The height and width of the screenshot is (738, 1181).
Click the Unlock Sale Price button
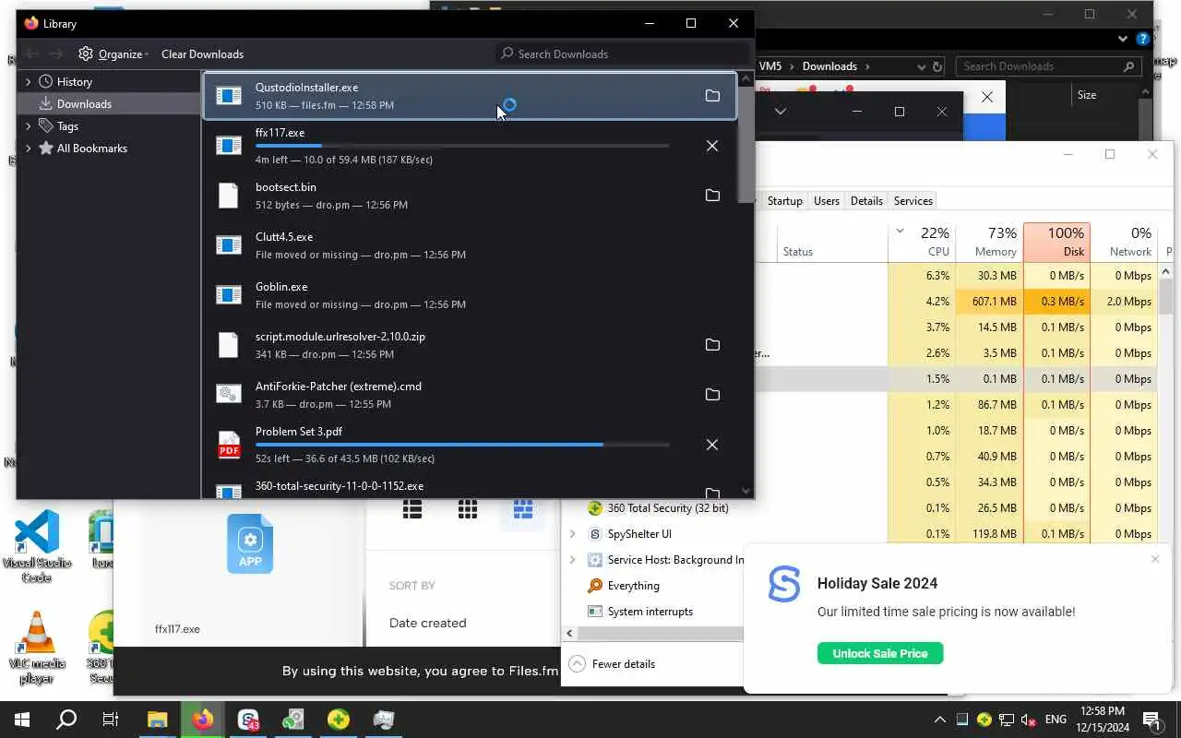point(880,653)
